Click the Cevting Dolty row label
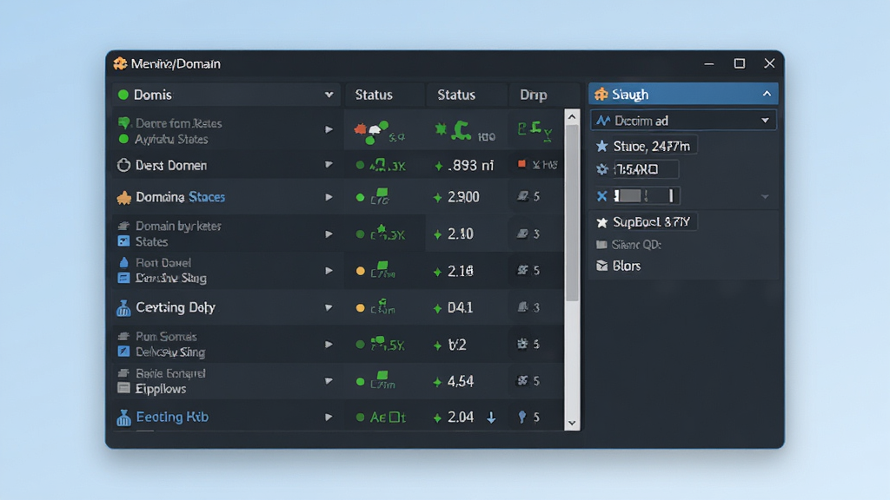890x500 pixels. pos(176,307)
